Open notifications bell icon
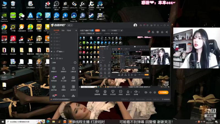Screen dimensions: 220x124 162,32
